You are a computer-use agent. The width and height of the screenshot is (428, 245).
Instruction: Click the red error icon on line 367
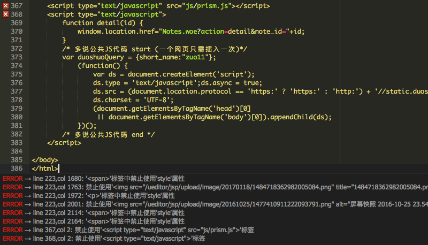[5, 6]
